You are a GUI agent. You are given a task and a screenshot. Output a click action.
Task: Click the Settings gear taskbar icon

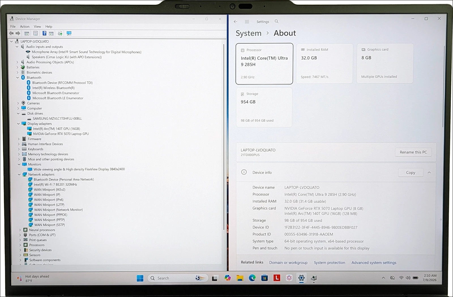click(x=301, y=278)
